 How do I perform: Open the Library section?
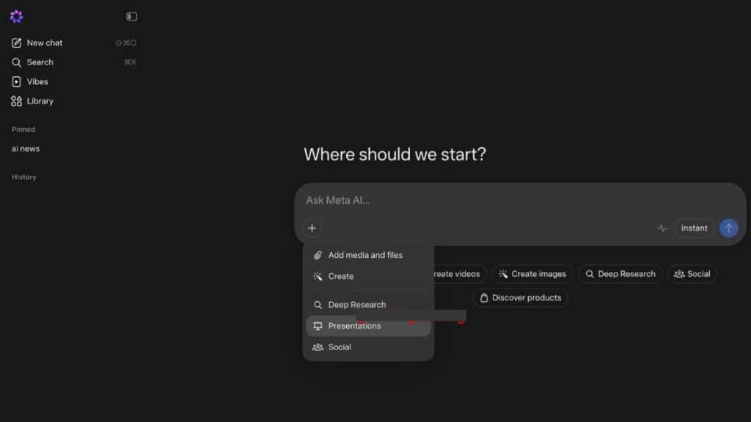click(x=74, y=101)
